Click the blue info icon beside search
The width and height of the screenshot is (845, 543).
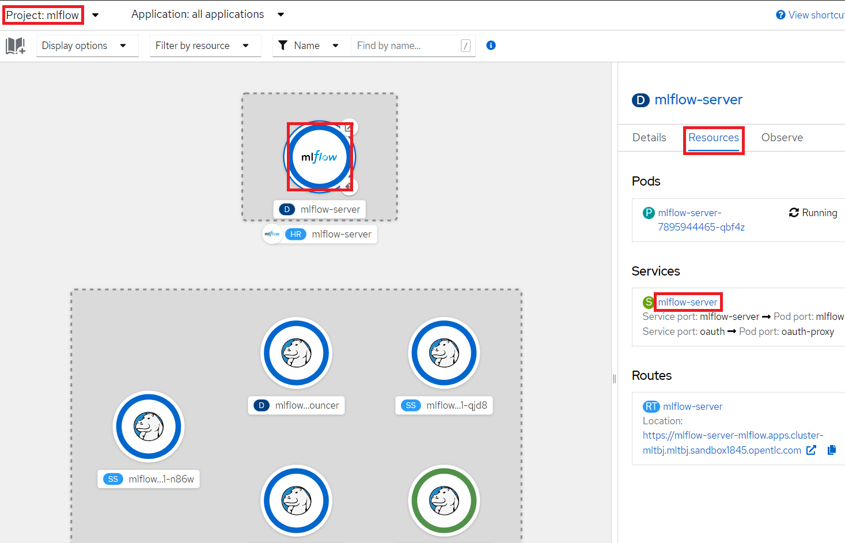(491, 46)
